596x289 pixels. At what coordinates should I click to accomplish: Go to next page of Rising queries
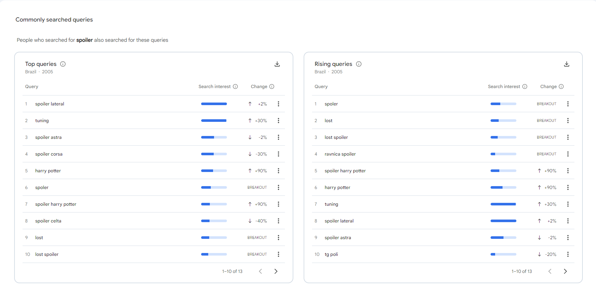pos(565,271)
